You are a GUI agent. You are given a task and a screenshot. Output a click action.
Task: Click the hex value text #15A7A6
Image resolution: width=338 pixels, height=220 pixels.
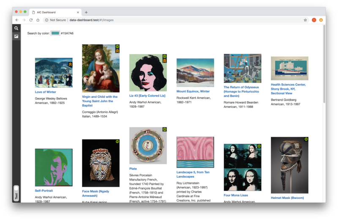67,33
